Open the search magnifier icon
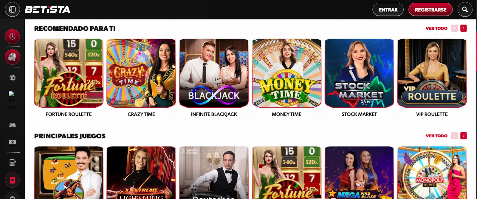This screenshot has height=199, width=477. pos(465,10)
